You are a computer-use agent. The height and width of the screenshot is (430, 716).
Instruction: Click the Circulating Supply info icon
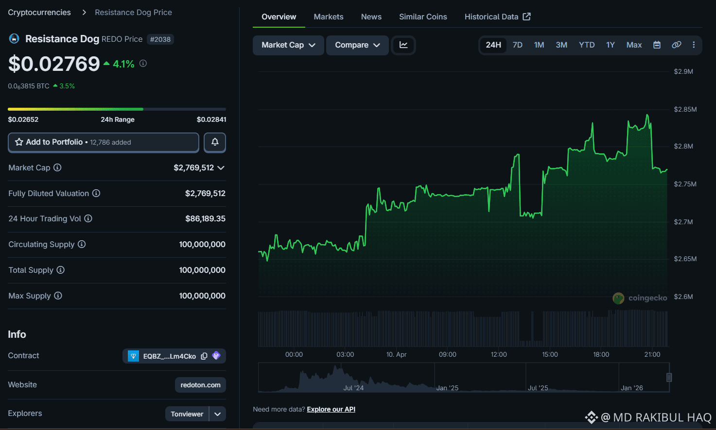(82, 244)
